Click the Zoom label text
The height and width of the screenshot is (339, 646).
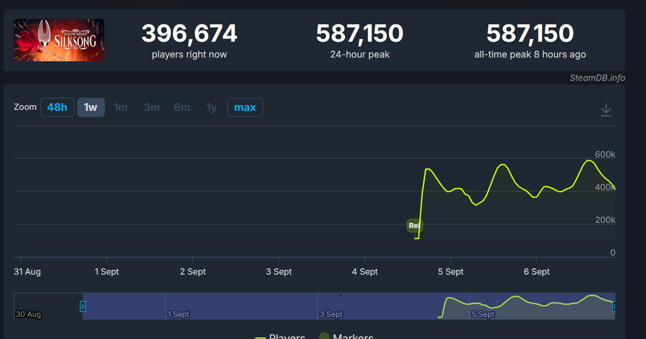pos(25,107)
